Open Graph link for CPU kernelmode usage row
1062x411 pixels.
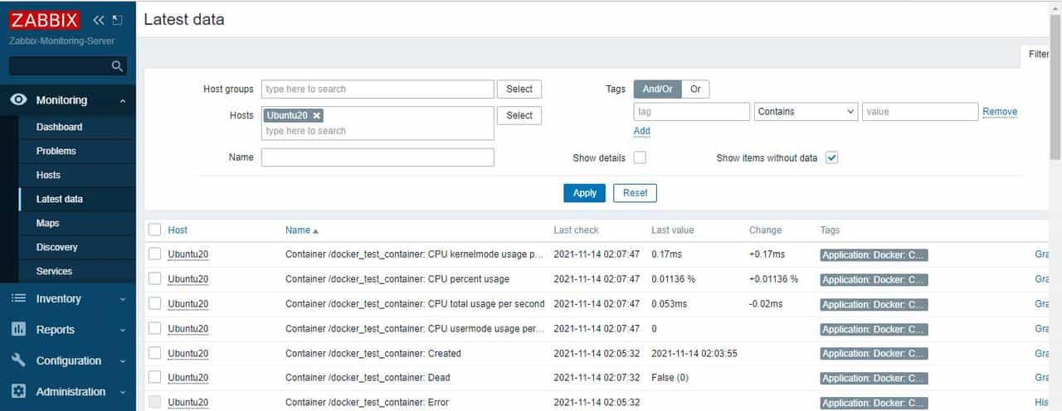(x=1041, y=254)
